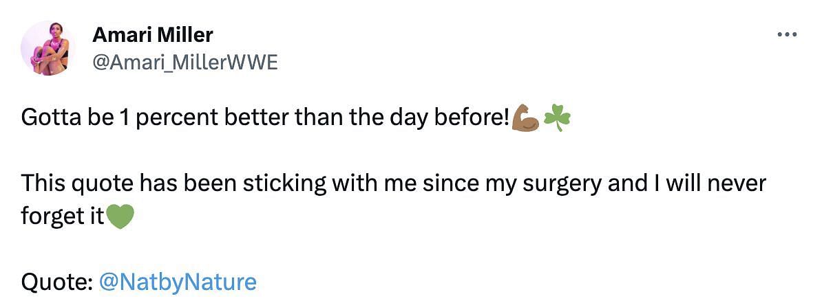The width and height of the screenshot is (822, 303).
Task: Click the green heart emoji
Action: tap(118, 217)
